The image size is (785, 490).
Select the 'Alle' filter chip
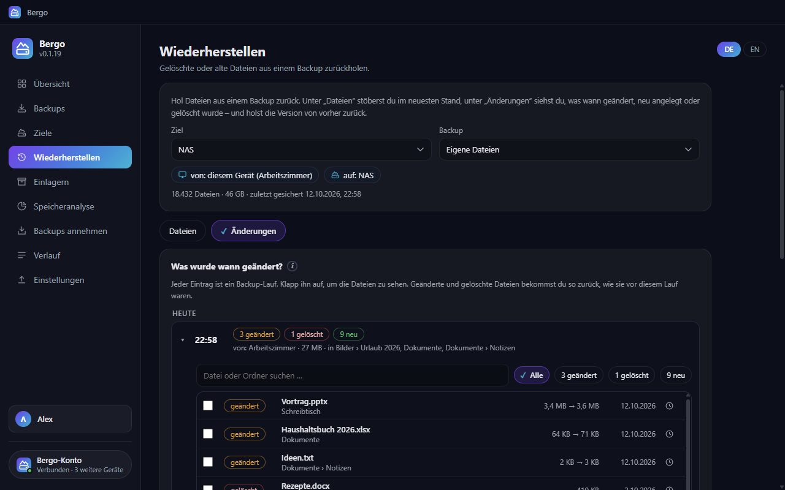click(532, 375)
